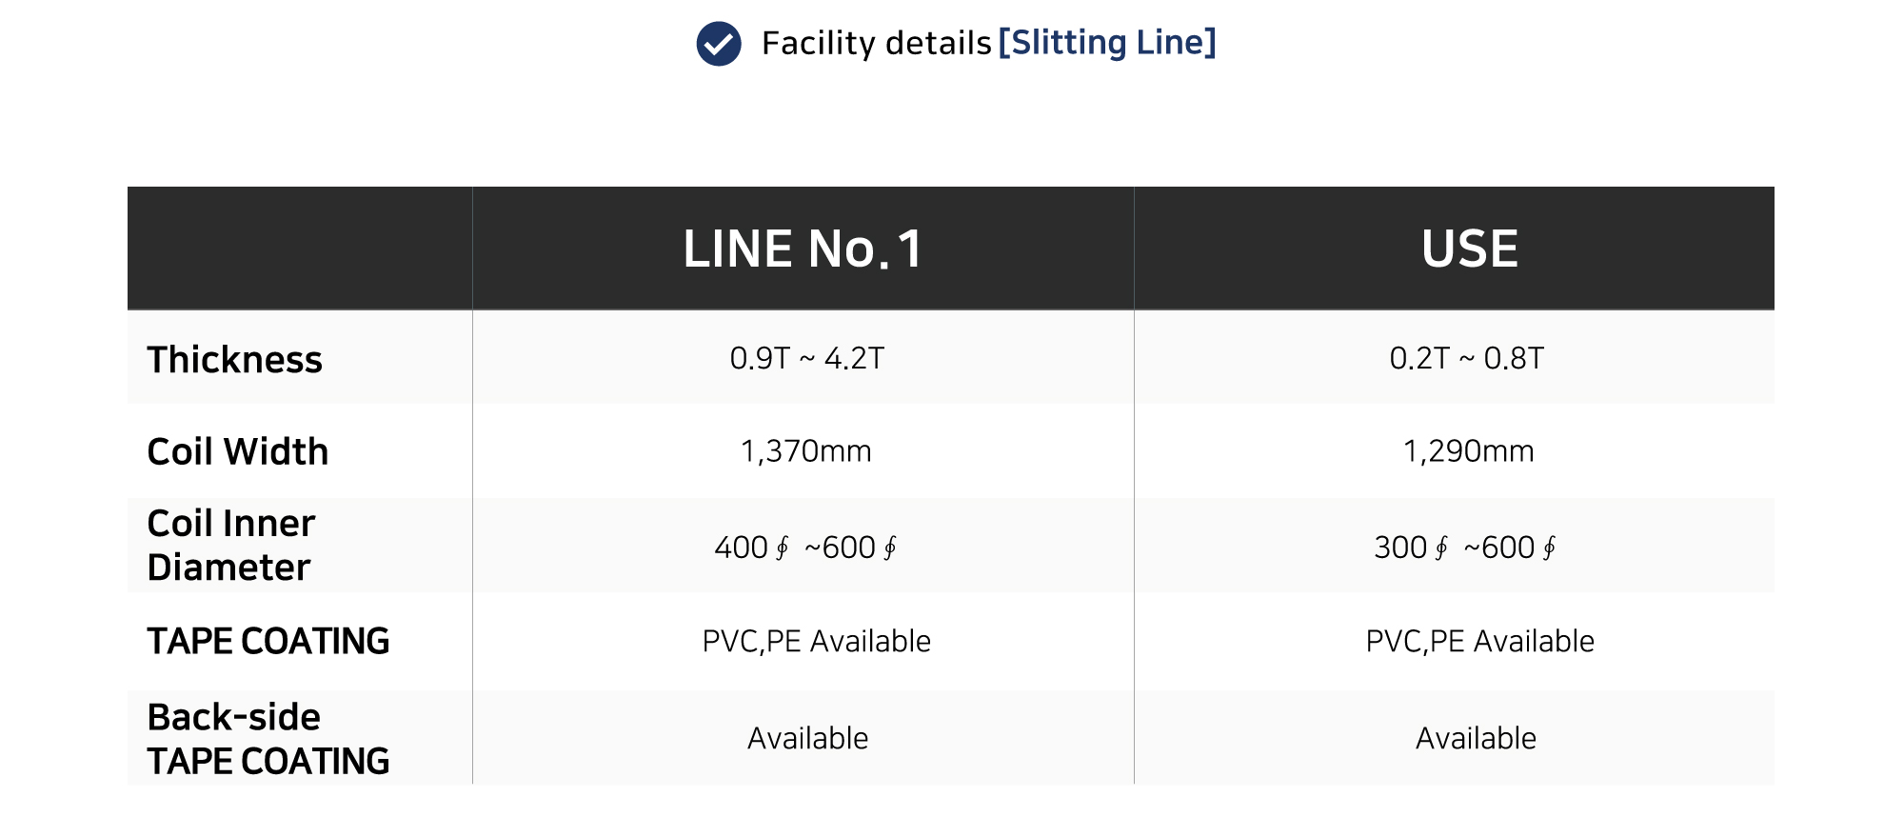Image resolution: width=1904 pixels, height=817 pixels.
Task: Click the TAPE COATING row label
Action: point(268,641)
